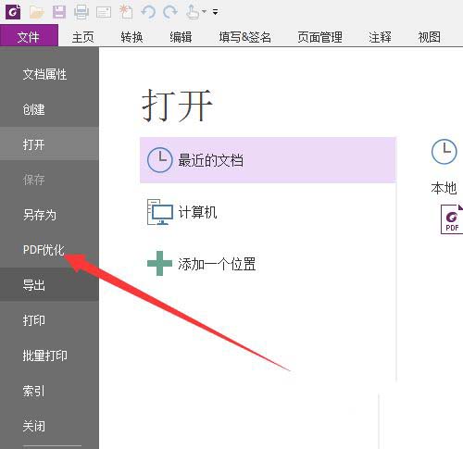Click the Email envelope icon
The width and height of the screenshot is (463, 449).
click(104, 12)
